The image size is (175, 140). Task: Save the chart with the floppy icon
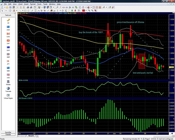click(x=10, y=7)
